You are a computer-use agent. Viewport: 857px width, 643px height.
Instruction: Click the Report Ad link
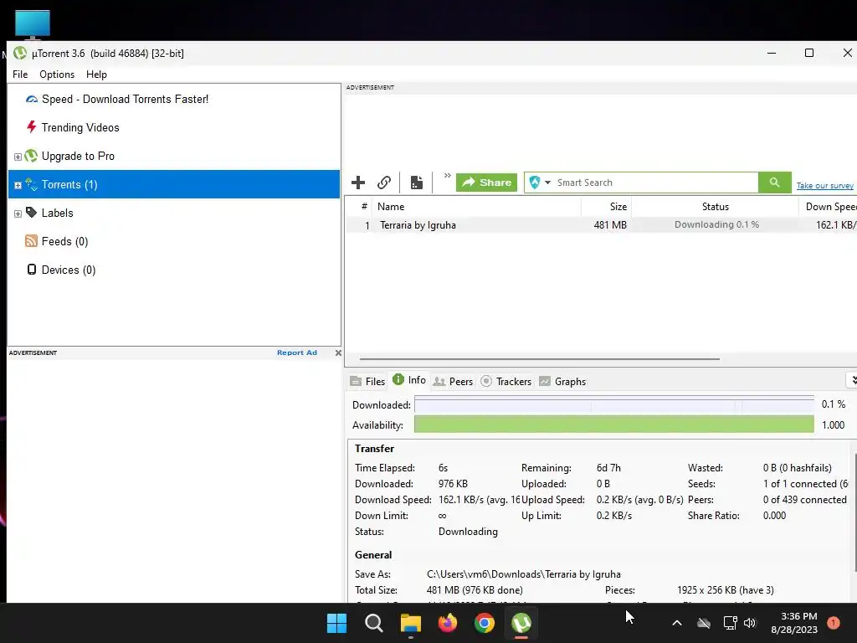click(297, 352)
